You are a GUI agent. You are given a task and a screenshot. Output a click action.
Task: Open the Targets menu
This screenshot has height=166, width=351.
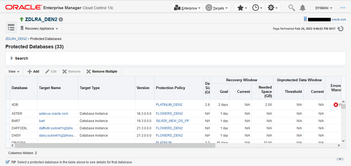pos(216,8)
